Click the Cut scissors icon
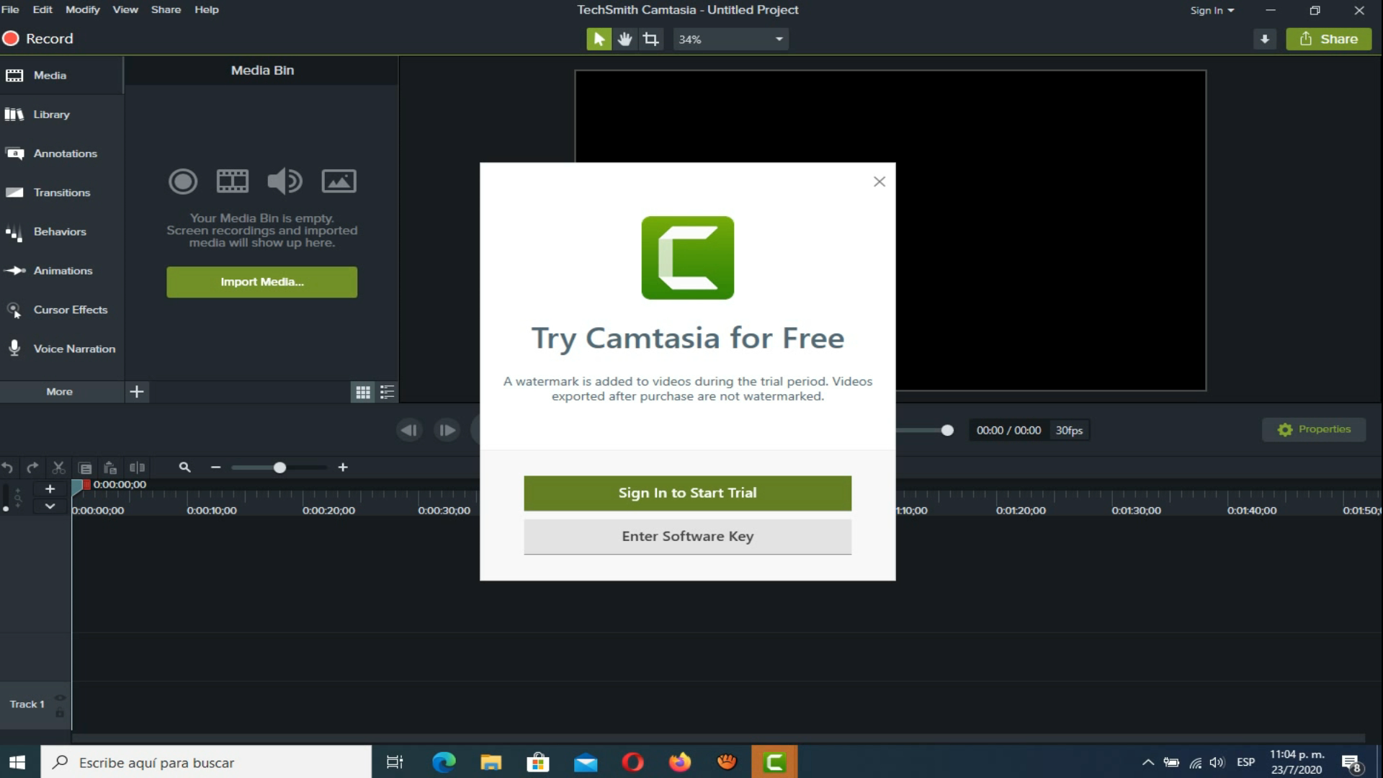 59,468
